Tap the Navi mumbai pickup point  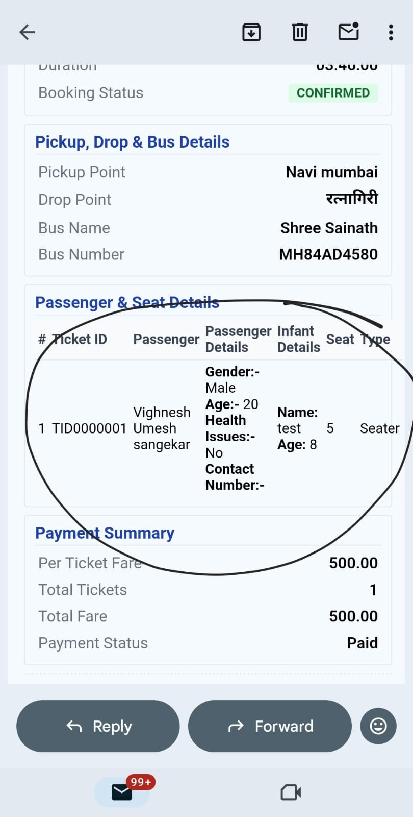pos(331,172)
